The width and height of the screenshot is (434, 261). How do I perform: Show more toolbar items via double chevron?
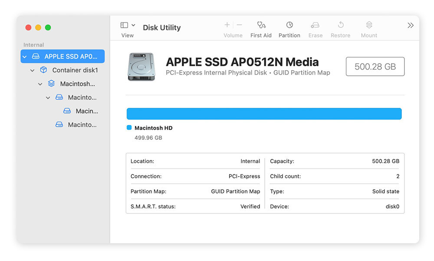411,26
